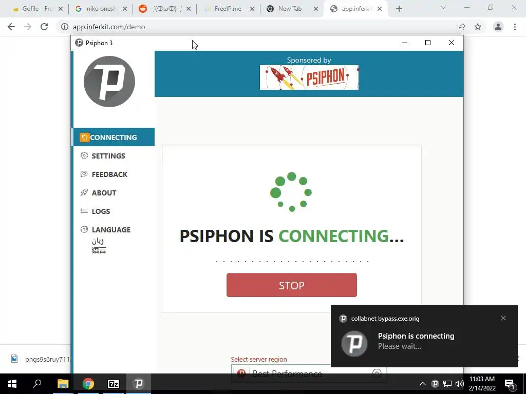The width and height of the screenshot is (526, 394).
Task: Click the Psiphon sponsor rocket banner
Action: [309, 77]
